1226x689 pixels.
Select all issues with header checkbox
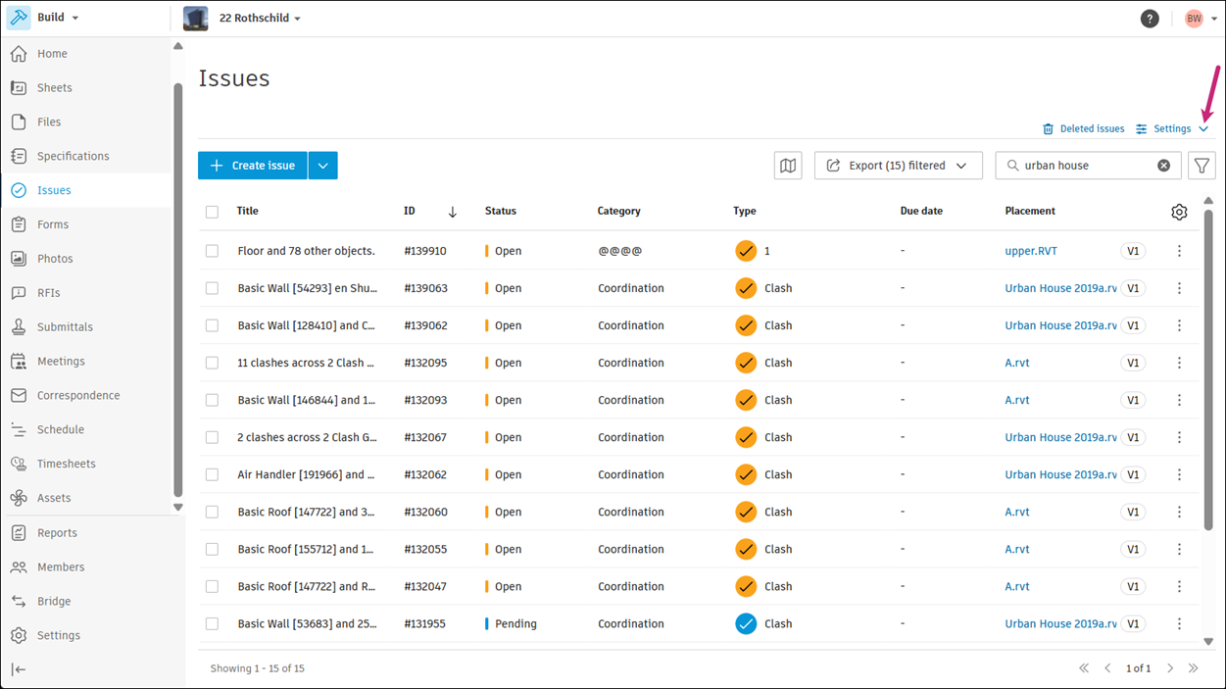coord(212,212)
